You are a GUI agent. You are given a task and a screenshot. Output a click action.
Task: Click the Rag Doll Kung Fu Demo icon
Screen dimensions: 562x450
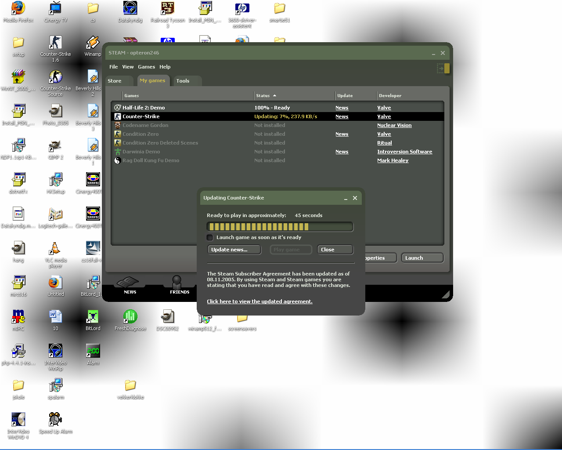coord(117,160)
